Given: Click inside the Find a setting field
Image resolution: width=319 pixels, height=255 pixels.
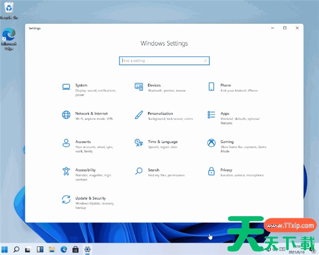Looking at the screenshot, I should click(x=164, y=61).
